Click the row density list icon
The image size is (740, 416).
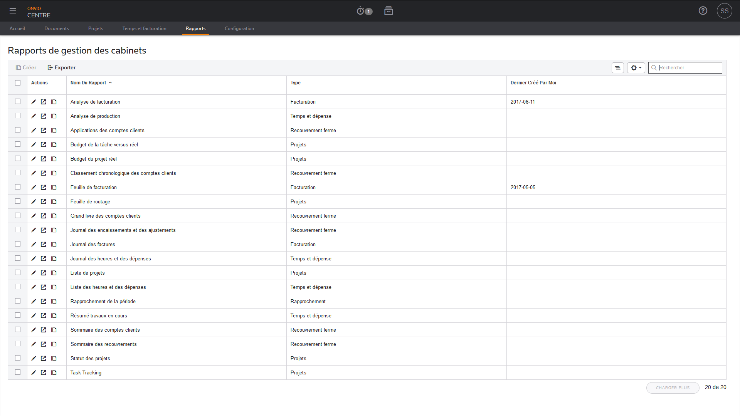click(x=618, y=68)
